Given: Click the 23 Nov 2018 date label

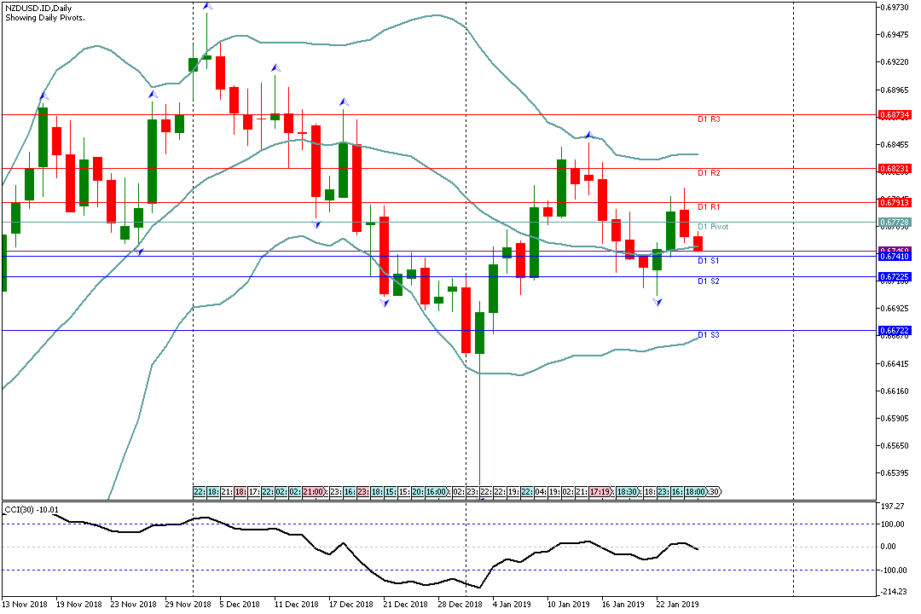Looking at the screenshot, I should (133, 605).
